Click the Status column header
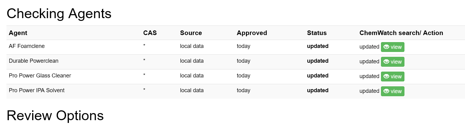This screenshot has height=126, width=465. pyautogui.click(x=317, y=33)
